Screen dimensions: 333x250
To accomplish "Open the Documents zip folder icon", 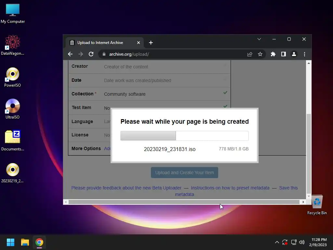I will pyautogui.click(x=13, y=141).
